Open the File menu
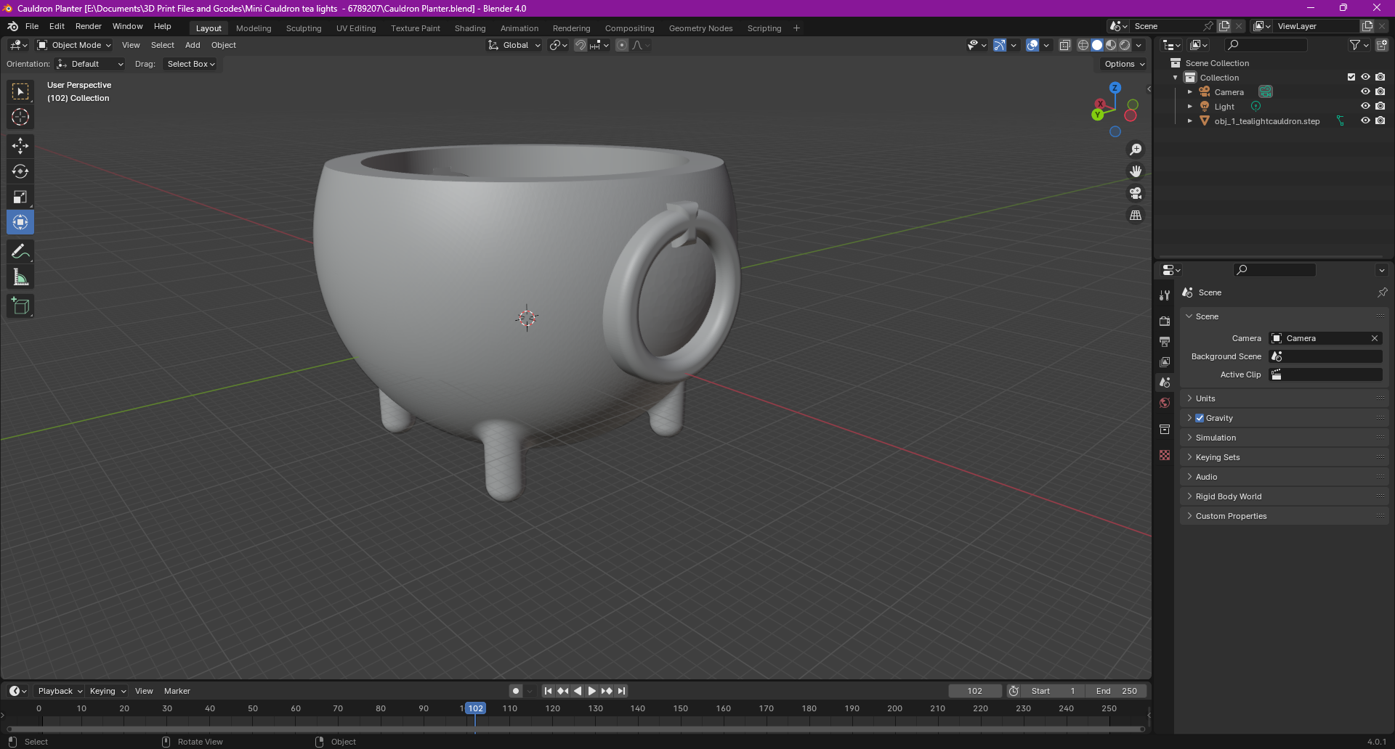1395x749 pixels. pyautogui.click(x=32, y=26)
